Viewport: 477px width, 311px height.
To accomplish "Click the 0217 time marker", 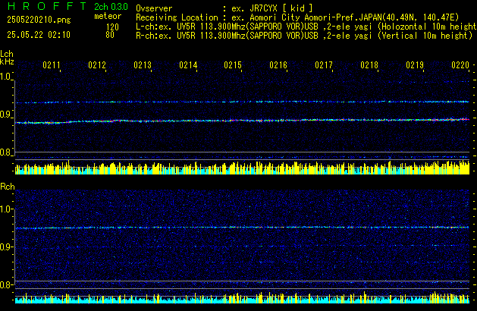I will pos(324,65).
